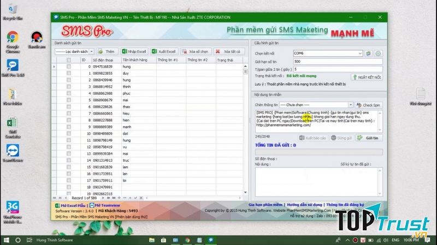This screenshot has width=437, height=245.
Task: Open the SMS Sendator Excel desktop file
Action: point(13,127)
